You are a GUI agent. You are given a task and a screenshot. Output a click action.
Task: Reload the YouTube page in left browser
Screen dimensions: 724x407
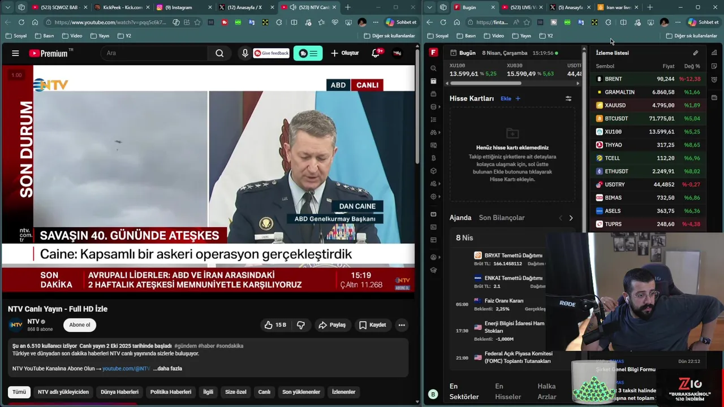21,22
